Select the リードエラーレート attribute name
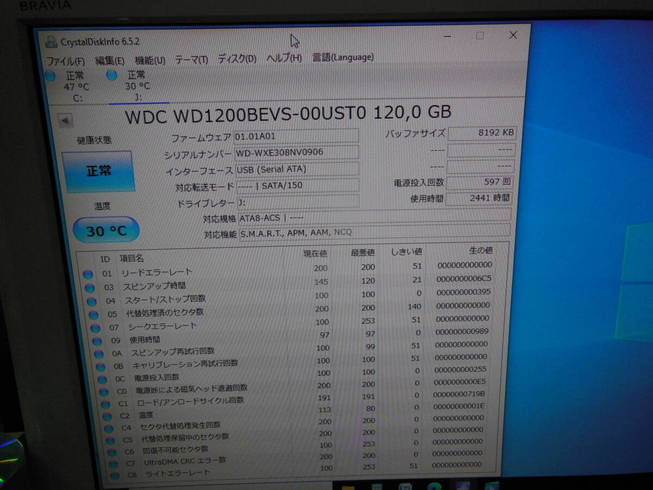 (156, 272)
